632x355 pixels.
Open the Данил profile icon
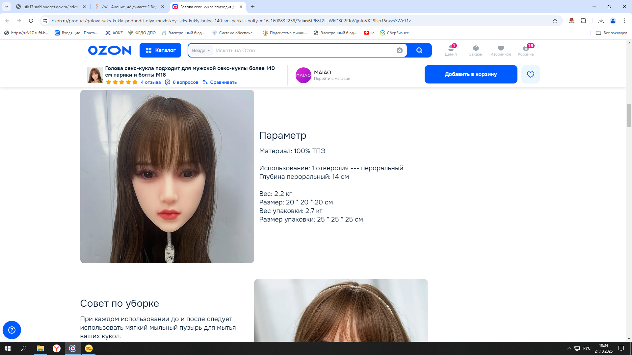pos(451,50)
